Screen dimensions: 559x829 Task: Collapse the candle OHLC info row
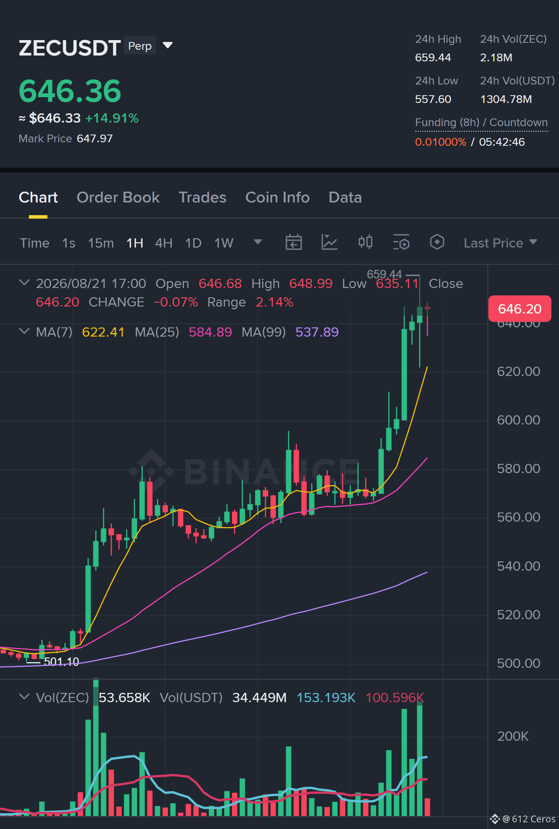[24, 283]
